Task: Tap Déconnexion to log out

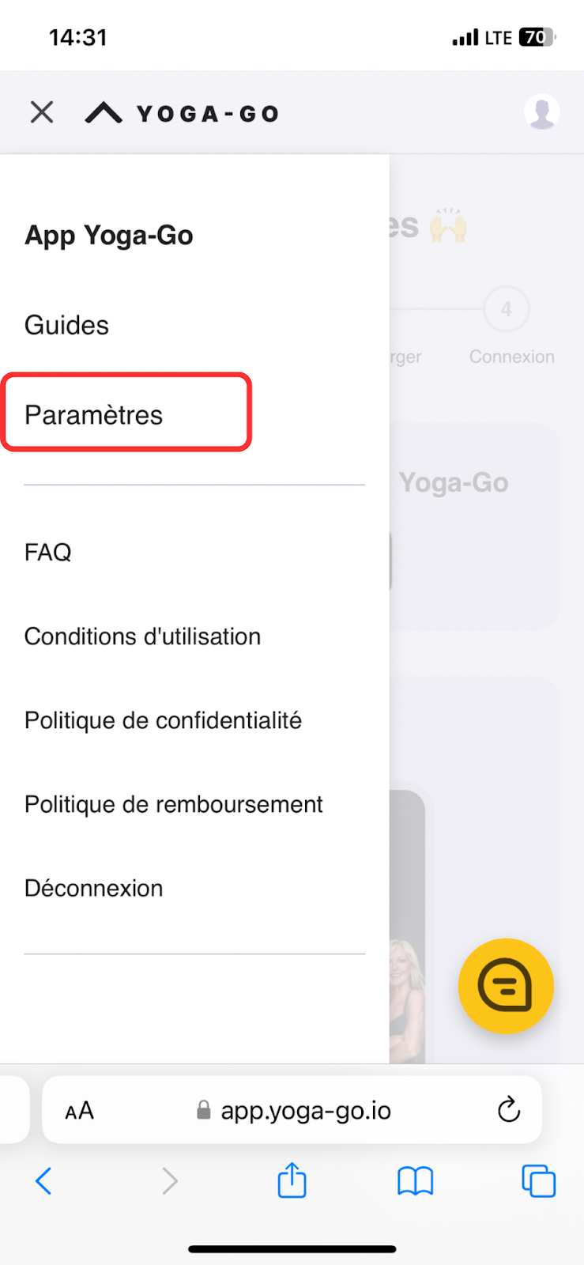Action: 94,888
